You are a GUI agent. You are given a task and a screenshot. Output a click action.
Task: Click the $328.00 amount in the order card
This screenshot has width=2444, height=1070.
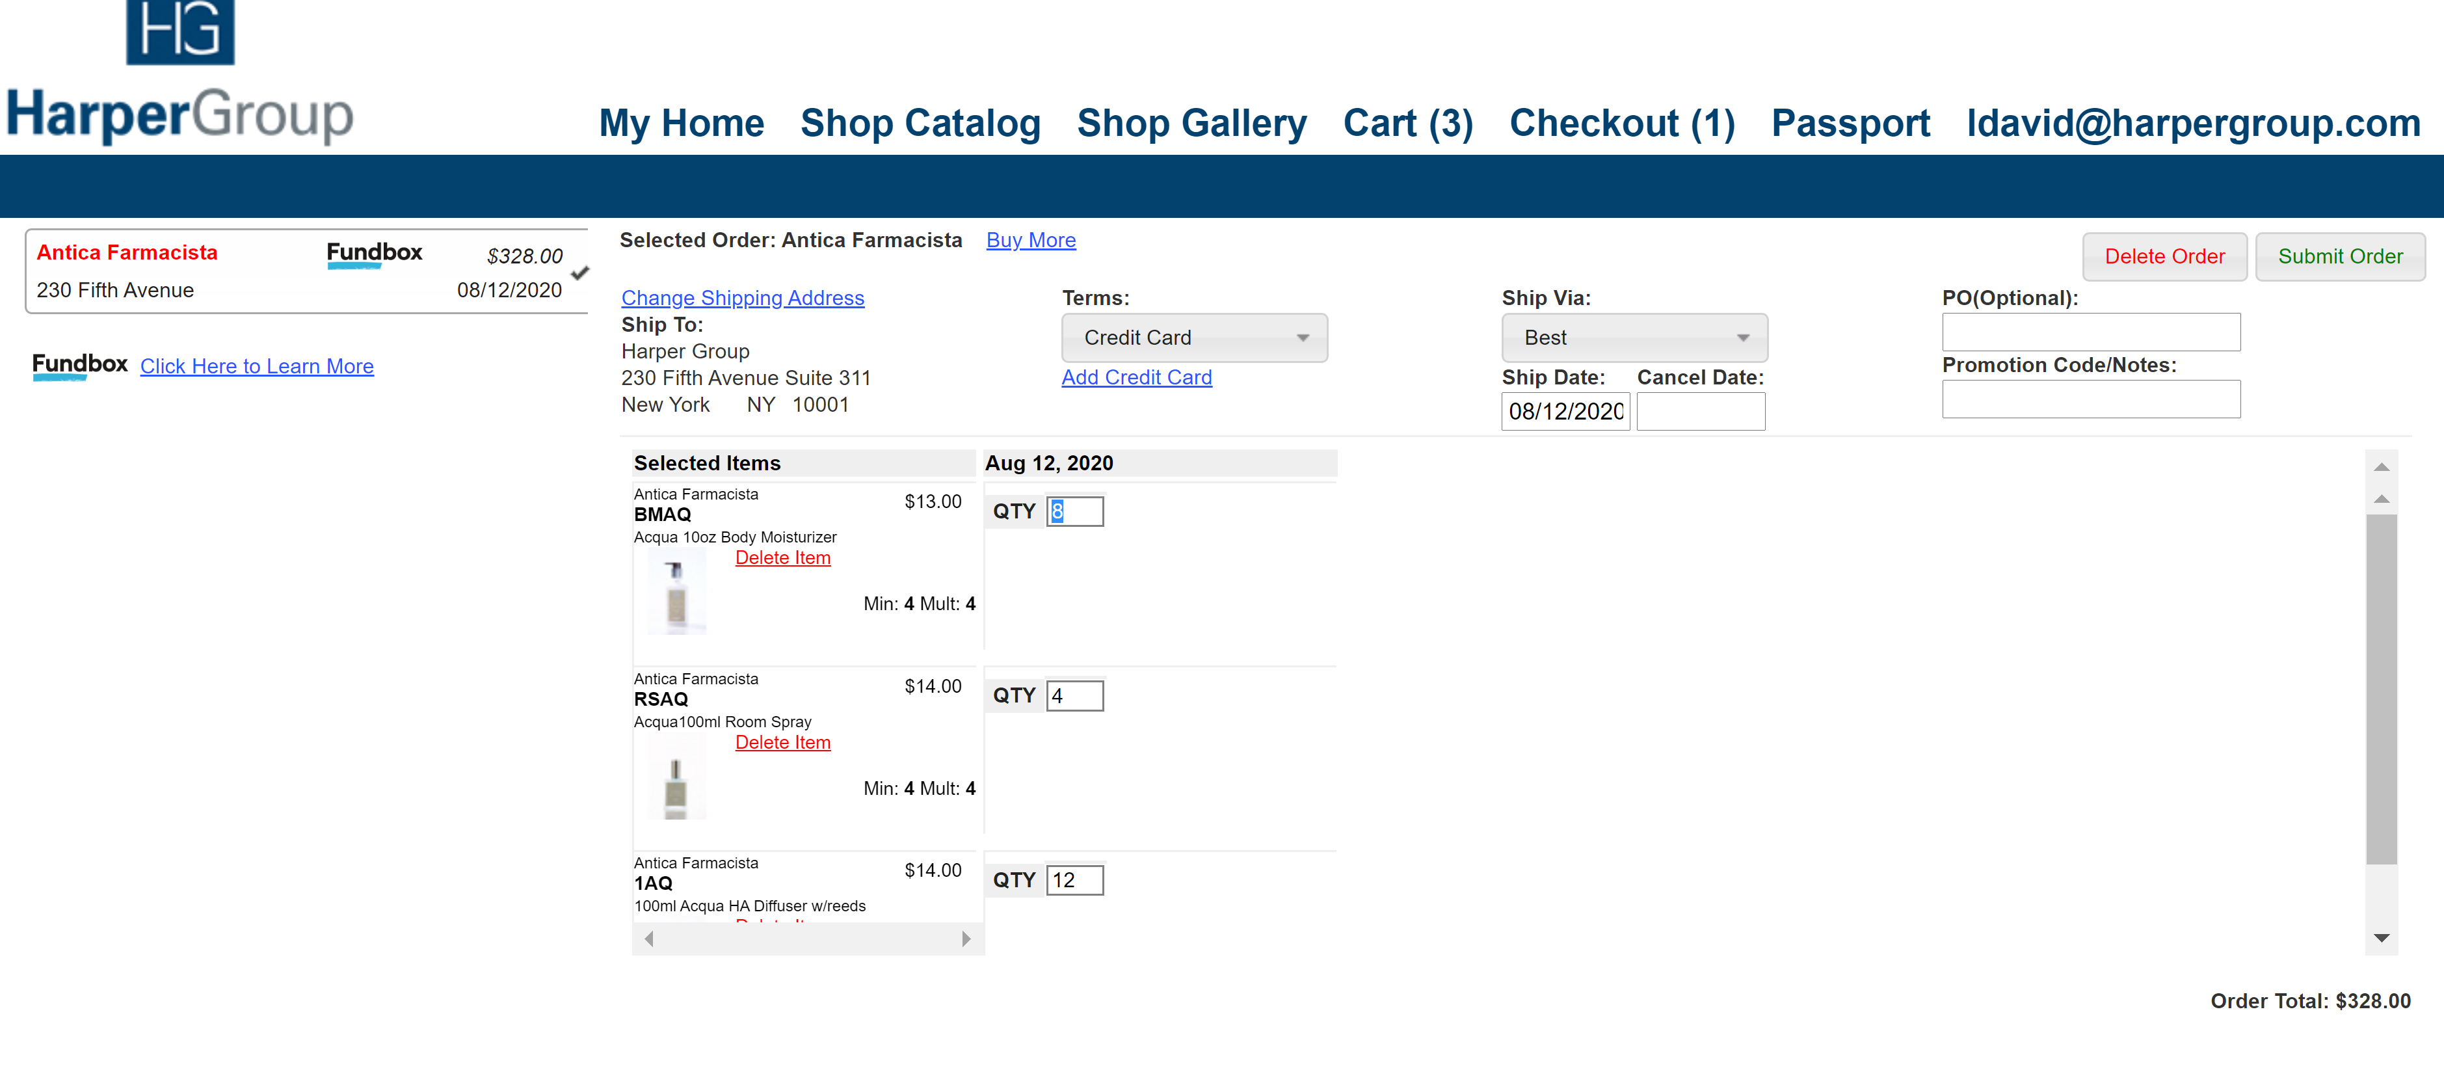point(525,256)
